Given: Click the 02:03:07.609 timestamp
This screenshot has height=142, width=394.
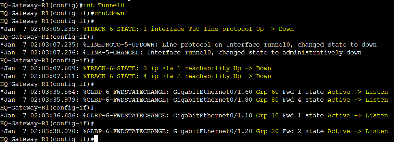Looking at the screenshot, I should (55, 68).
